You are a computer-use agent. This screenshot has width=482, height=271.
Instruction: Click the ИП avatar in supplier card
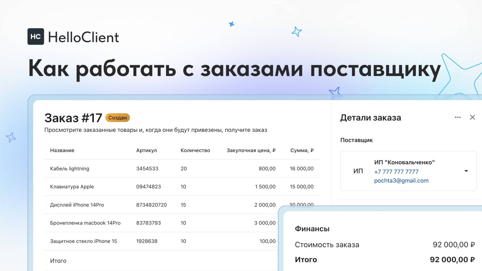[358, 171]
